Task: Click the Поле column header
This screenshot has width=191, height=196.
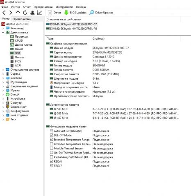Action: (50, 38)
